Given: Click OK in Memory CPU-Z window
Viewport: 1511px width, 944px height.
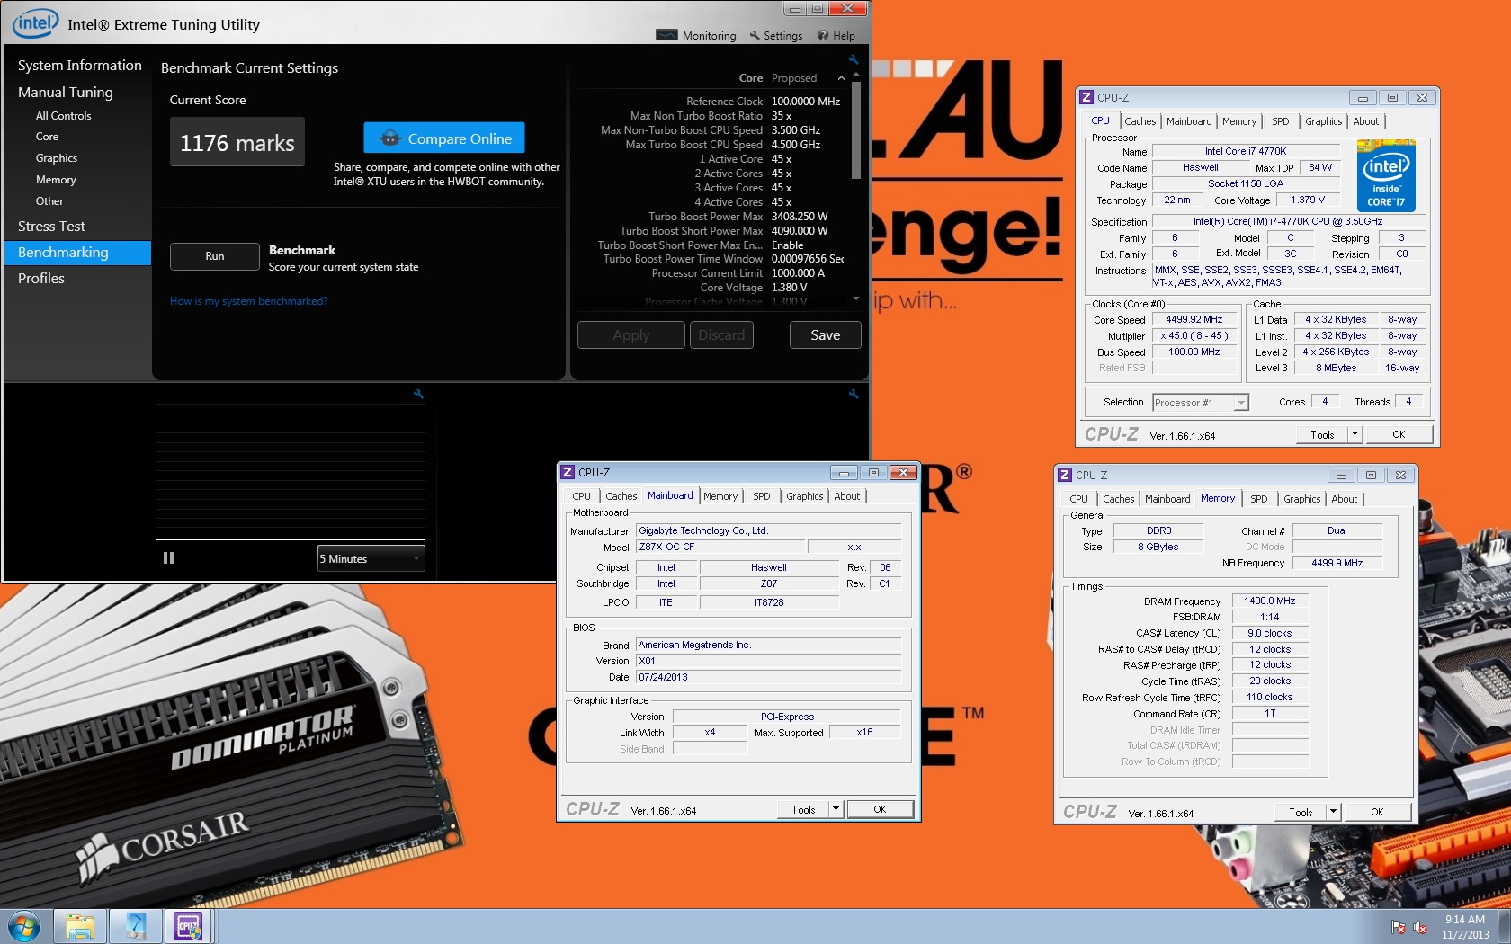Looking at the screenshot, I should 1377,812.
